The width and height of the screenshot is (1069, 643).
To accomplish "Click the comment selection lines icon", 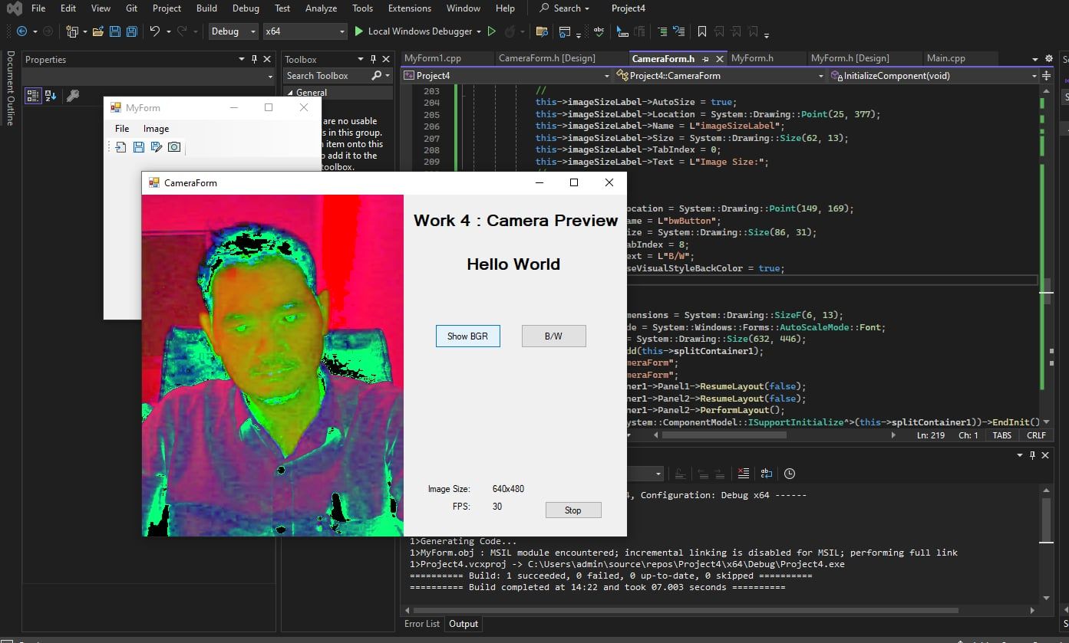I will [x=661, y=31].
